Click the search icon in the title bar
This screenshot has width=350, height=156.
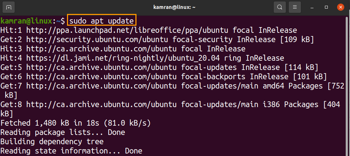[x=279, y=7]
